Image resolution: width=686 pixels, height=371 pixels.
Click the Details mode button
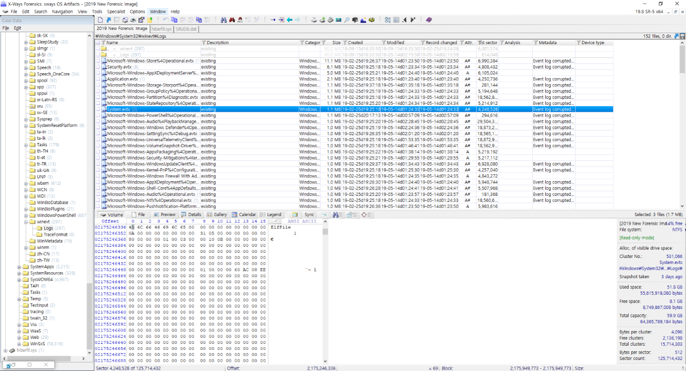[x=191, y=215]
